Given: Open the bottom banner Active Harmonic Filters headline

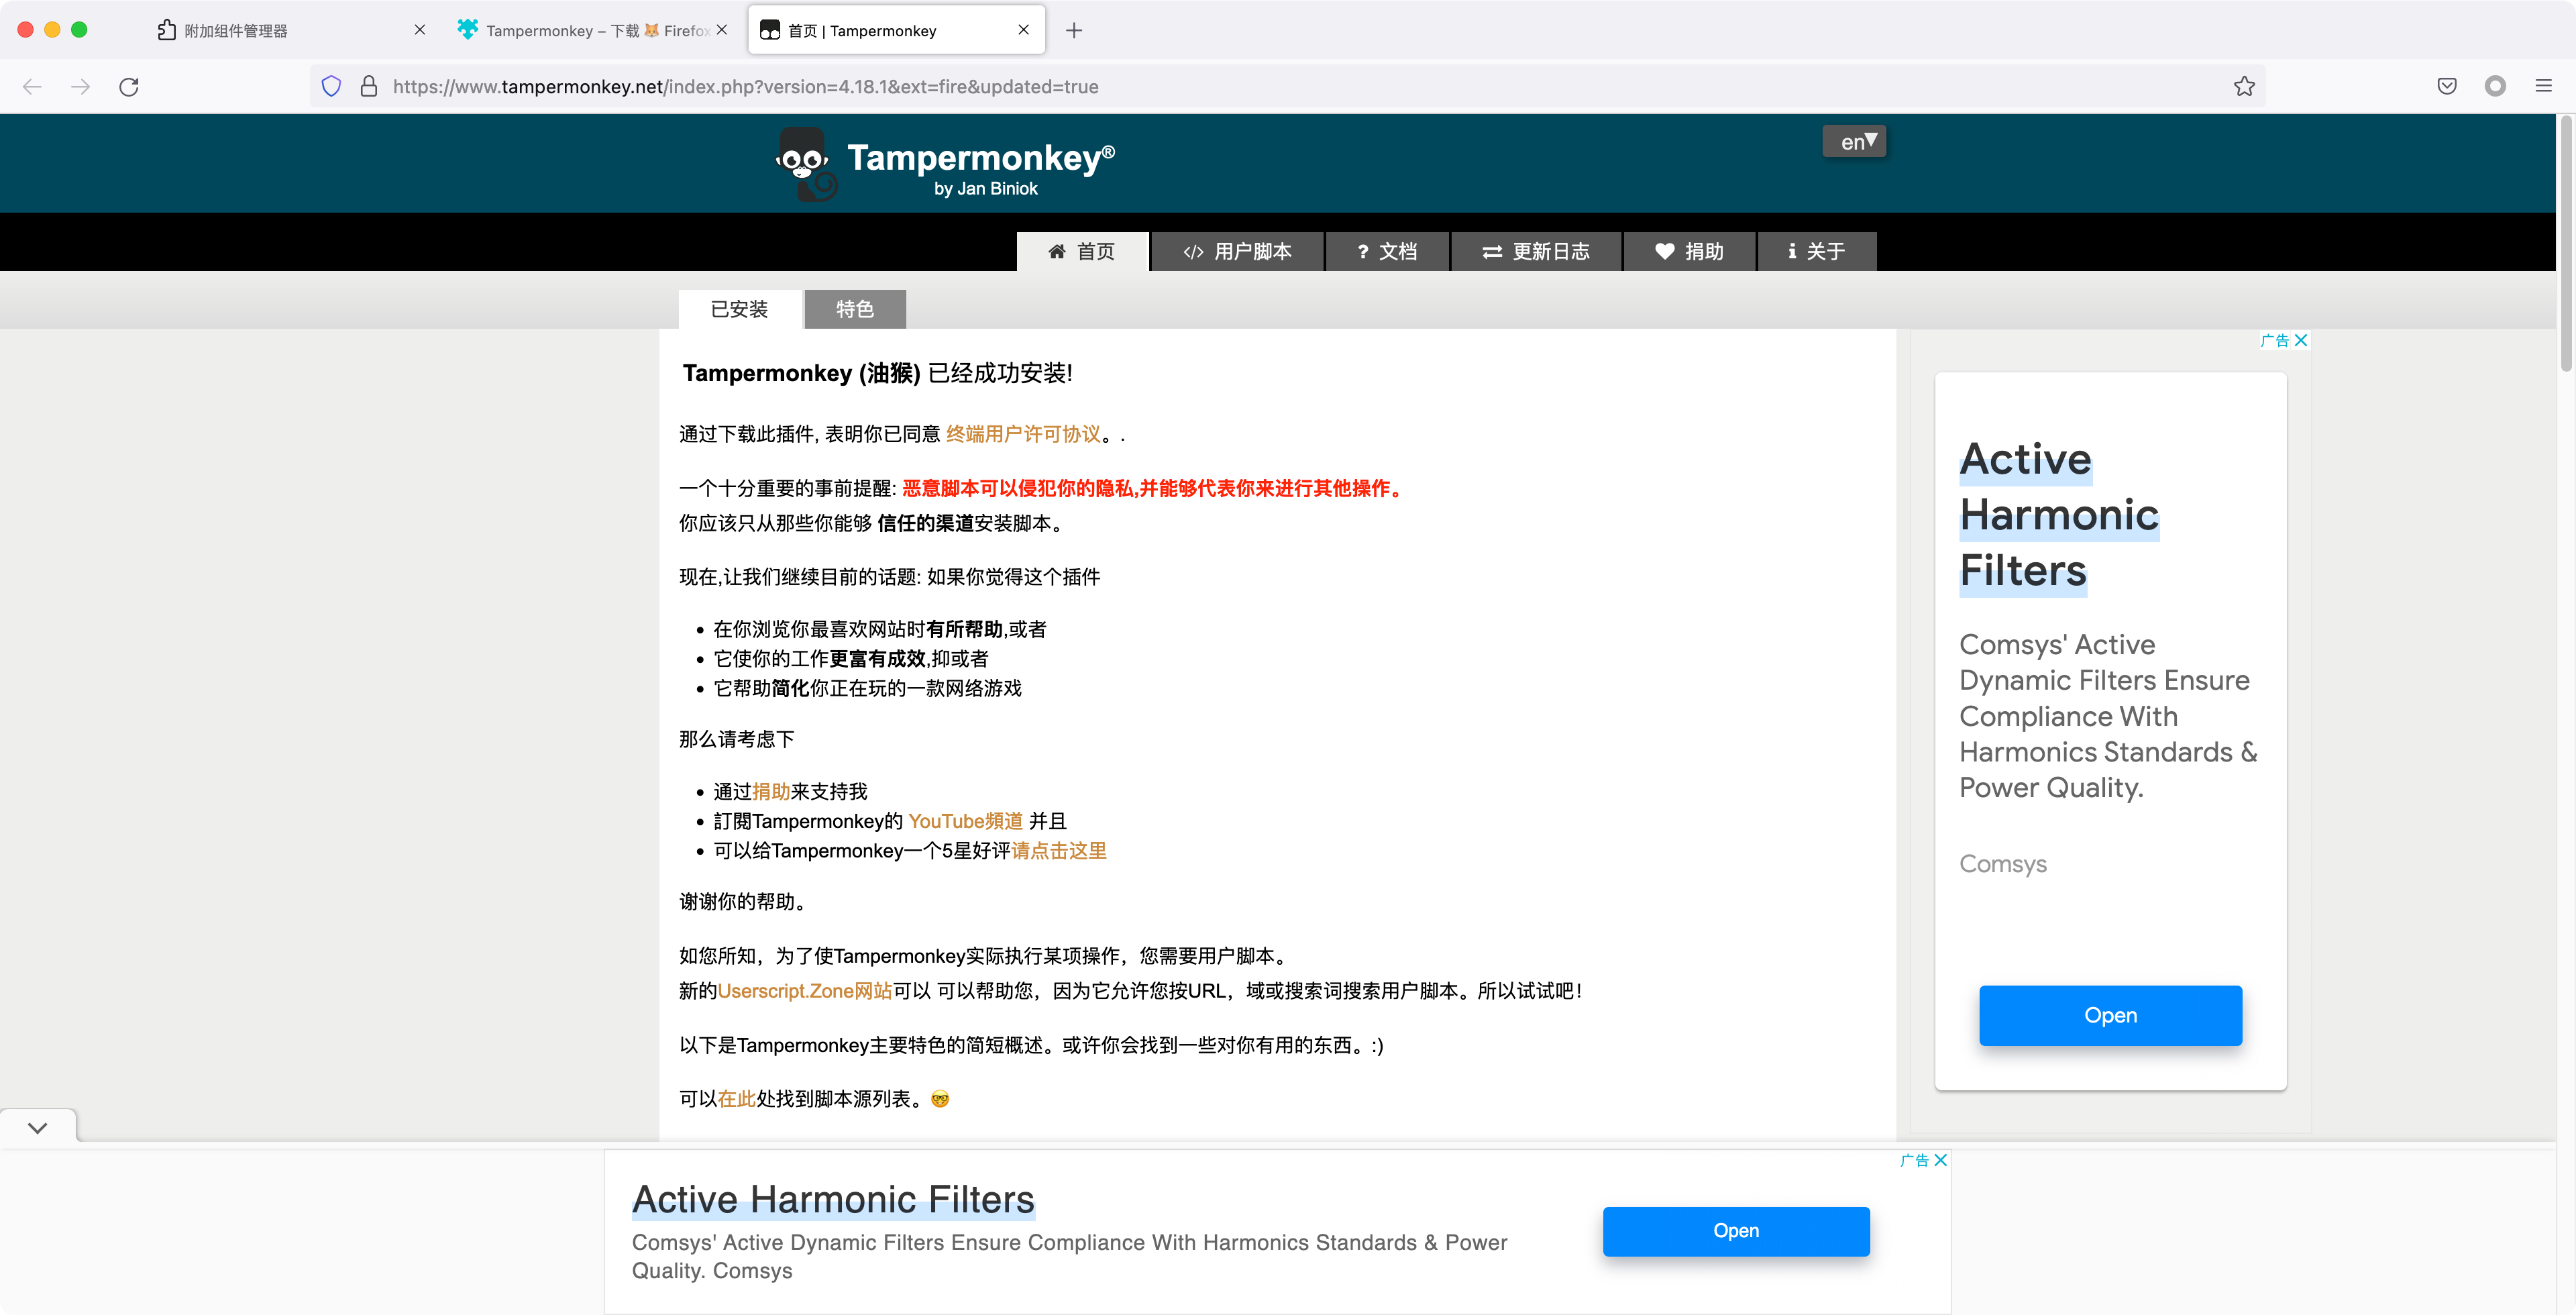Looking at the screenshot, I should coord(833,1200).
